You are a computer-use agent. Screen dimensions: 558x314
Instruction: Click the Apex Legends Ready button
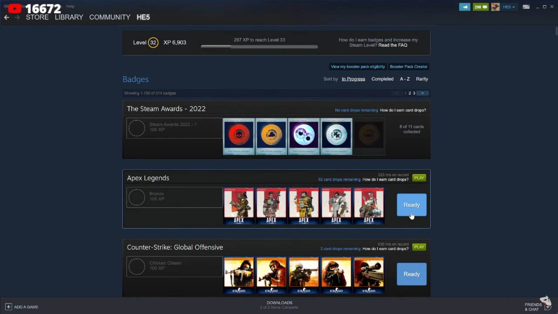(412, 205)
